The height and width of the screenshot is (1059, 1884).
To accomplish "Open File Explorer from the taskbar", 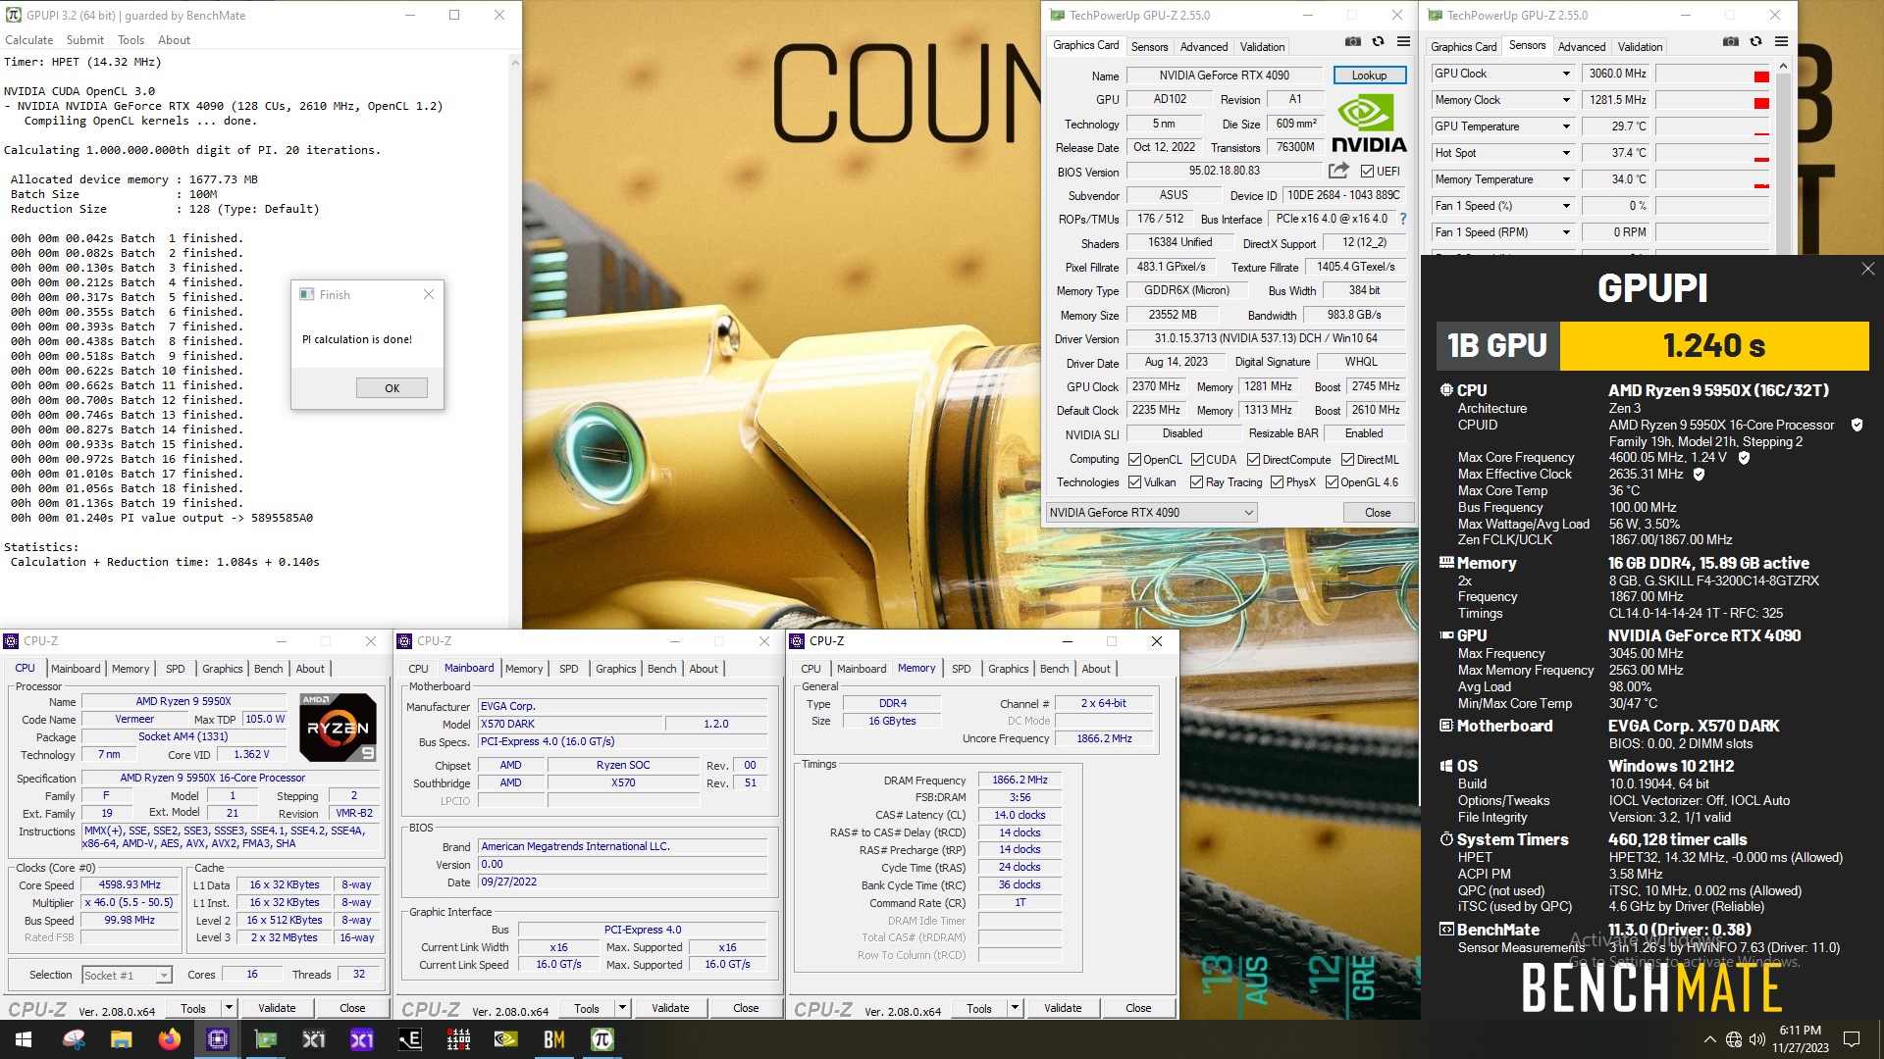I will (x=122, y=1039).
